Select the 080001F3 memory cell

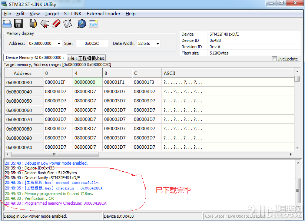pyautogui.click(x=147, y=82)
